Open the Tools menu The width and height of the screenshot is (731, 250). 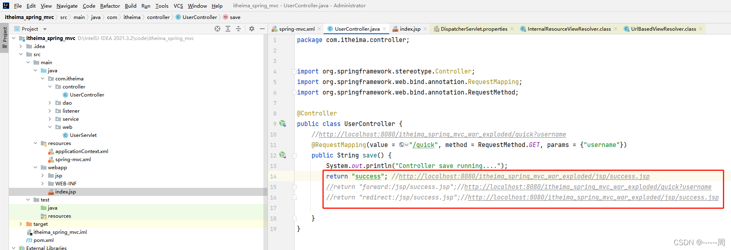tap(162, 6)
